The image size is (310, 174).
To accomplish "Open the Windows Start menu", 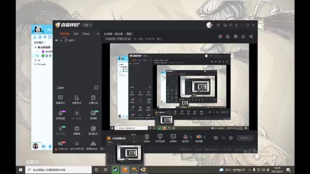I will (x=21, y=170).
